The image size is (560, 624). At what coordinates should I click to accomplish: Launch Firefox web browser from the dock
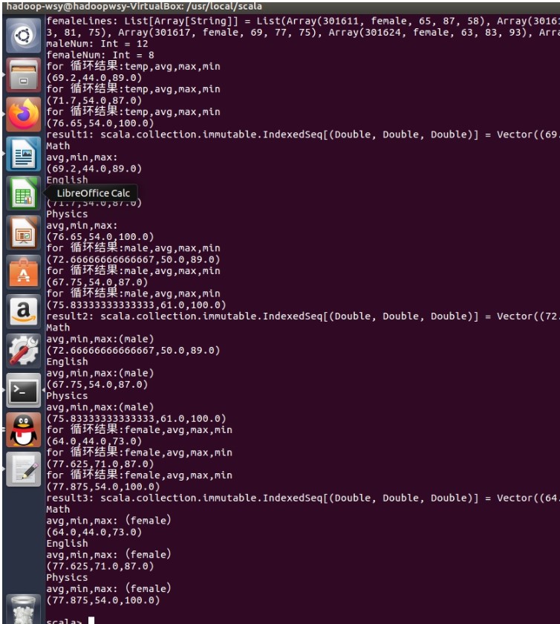[x=24, y=114]
